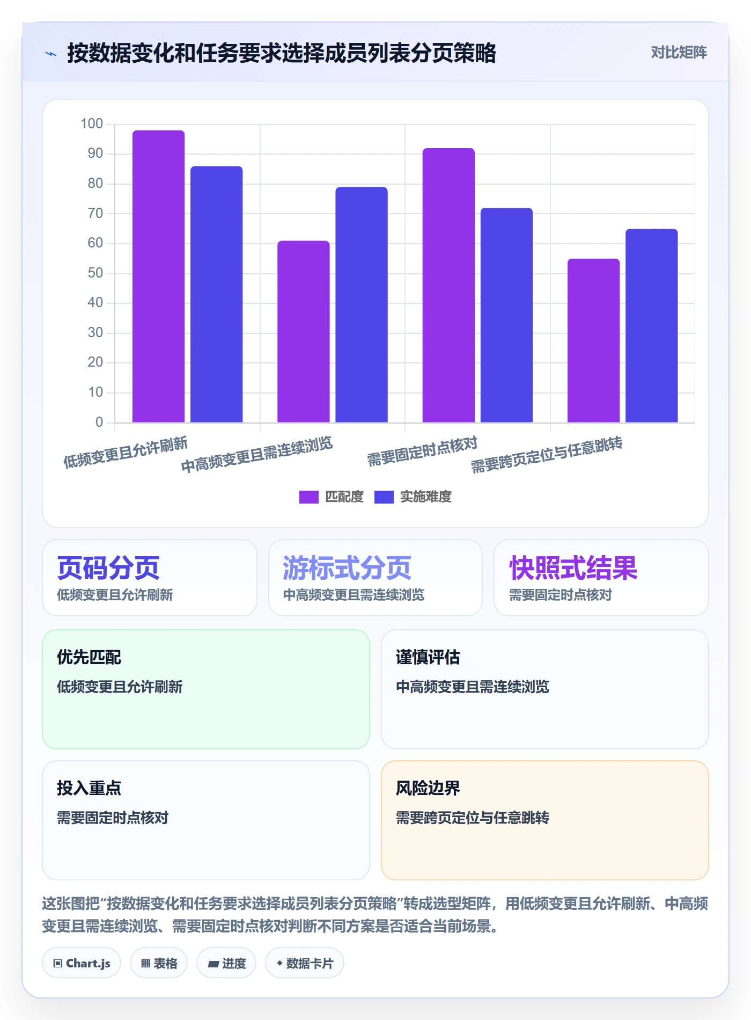Click the 实施难度 legend label
This screenshot has height=1020, width=751.
pos(426,497)
